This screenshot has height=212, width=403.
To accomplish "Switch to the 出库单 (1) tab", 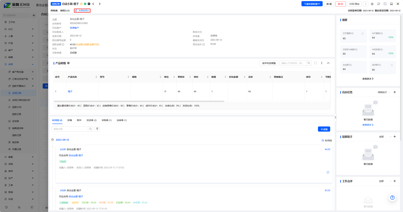I will pos(122,120).
